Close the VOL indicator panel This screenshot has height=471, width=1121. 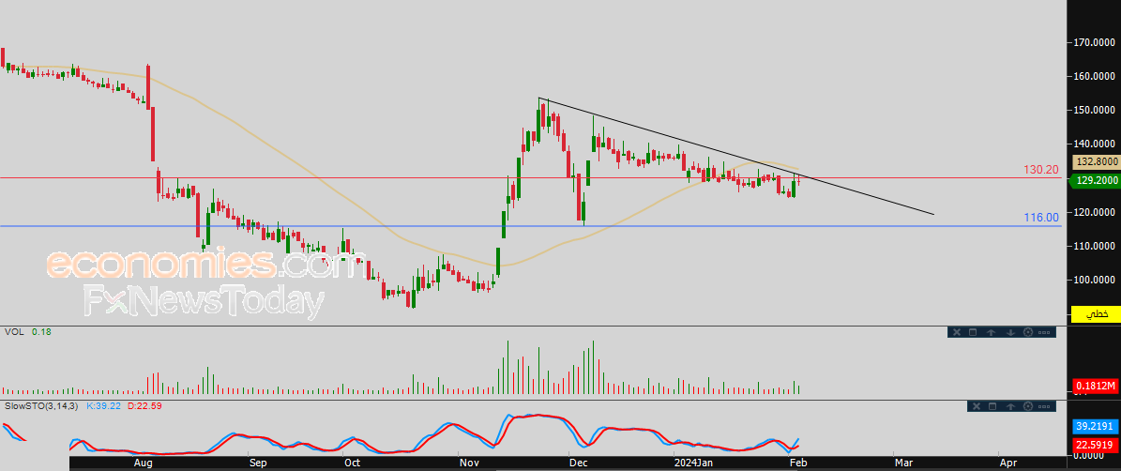pos(957,331)
